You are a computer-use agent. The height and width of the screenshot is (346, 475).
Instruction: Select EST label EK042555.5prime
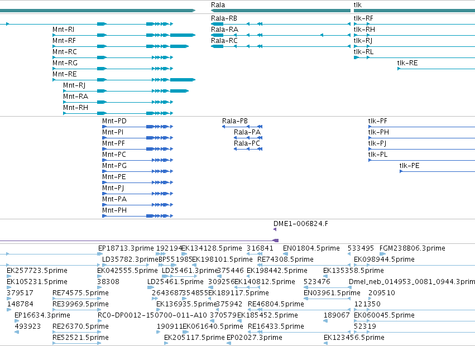[127, 271]
